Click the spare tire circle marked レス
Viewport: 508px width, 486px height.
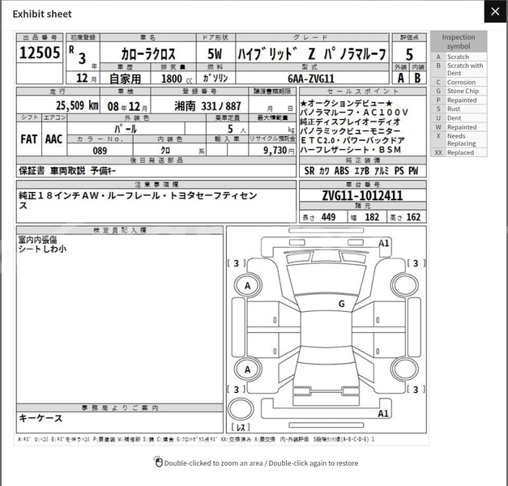click(x=241, y=409)
